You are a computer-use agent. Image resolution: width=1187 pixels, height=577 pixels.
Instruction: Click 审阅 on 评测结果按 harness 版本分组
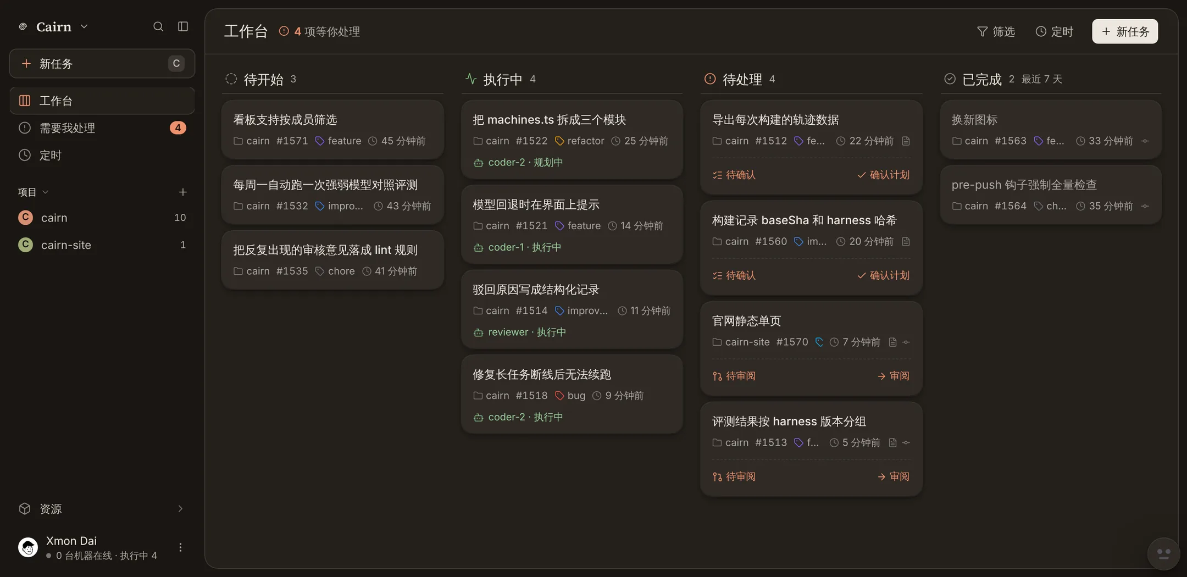(x=893, y=476)
